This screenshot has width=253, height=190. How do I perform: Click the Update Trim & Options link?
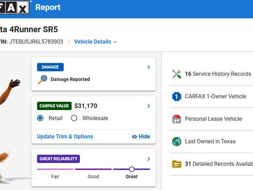[x=65, y=137]
